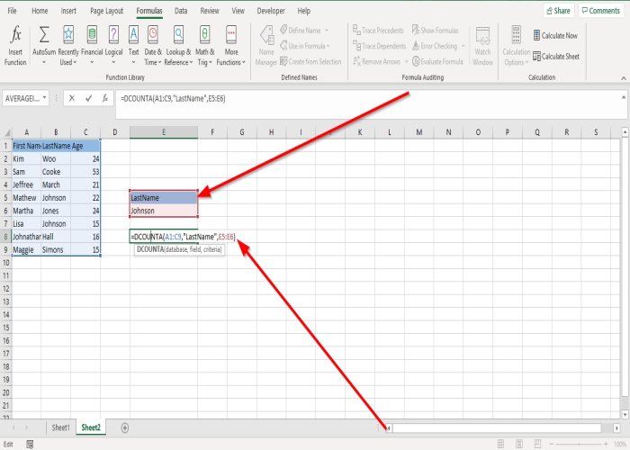The height and width of the screenshot is (450, 630).
Task: Switch to the Review tab
Action: point(210,11)
